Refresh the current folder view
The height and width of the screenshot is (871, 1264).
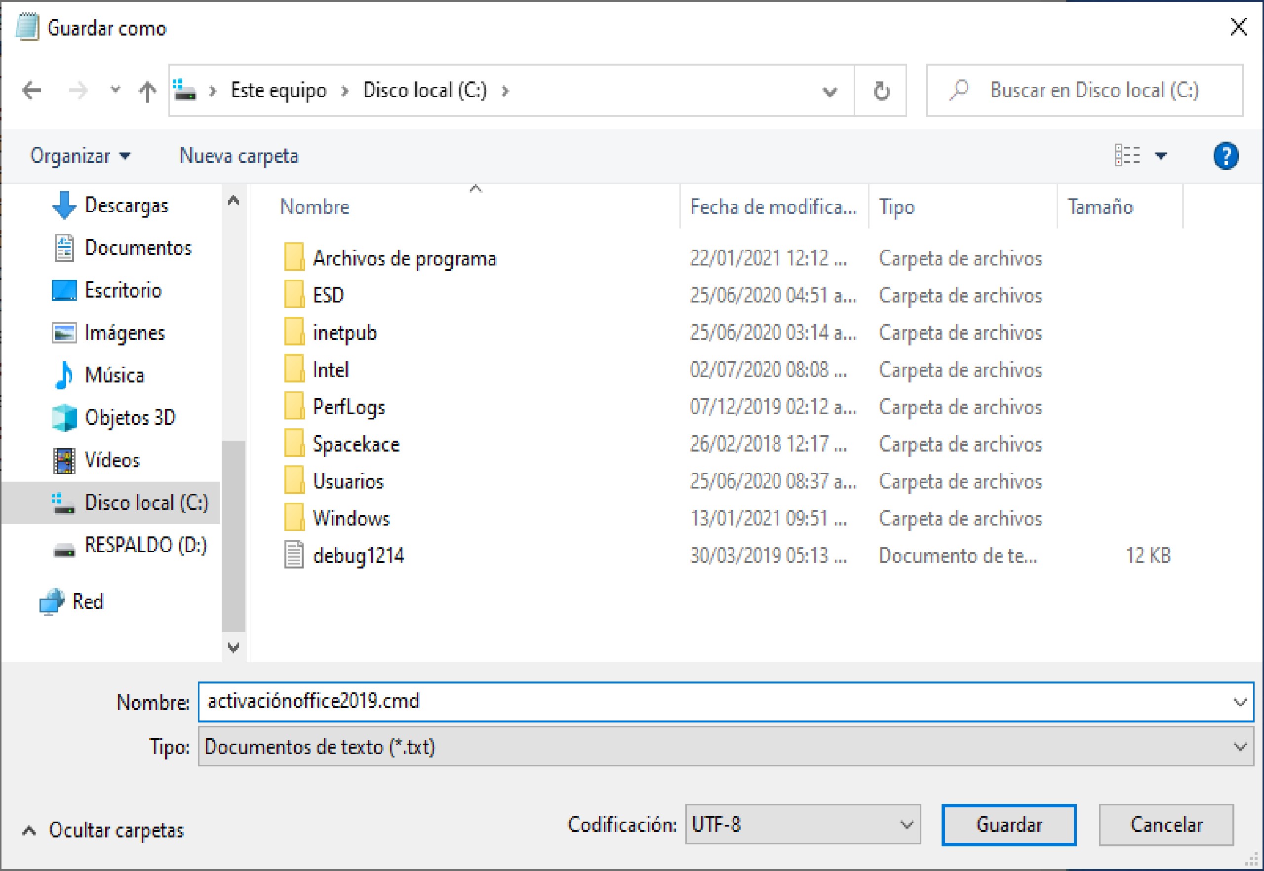coord(881,90)
